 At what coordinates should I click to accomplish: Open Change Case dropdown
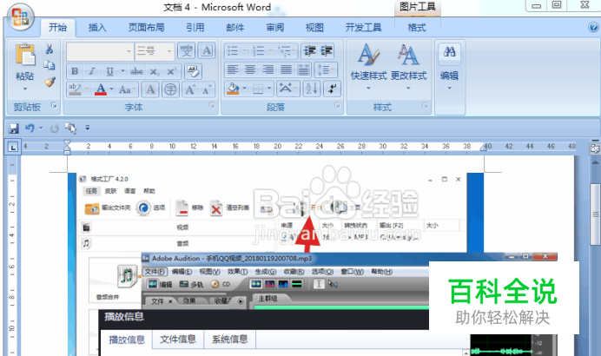point(128,89)
